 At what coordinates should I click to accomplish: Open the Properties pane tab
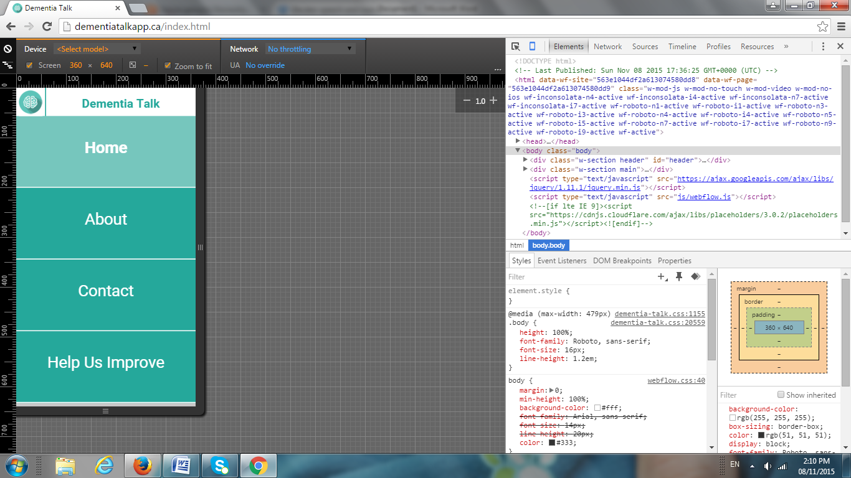click(675, 261)
